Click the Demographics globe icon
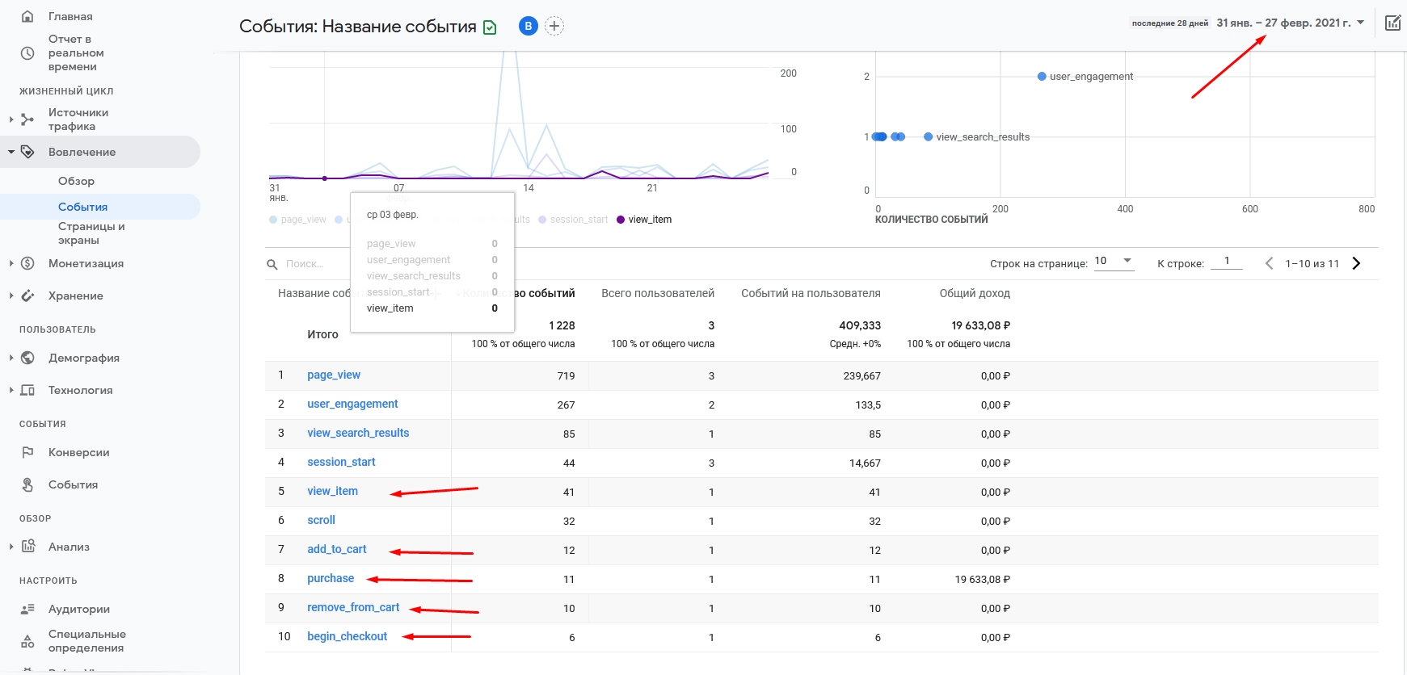The width and height of the screenshot is (1407, 675). coord(27,358)
